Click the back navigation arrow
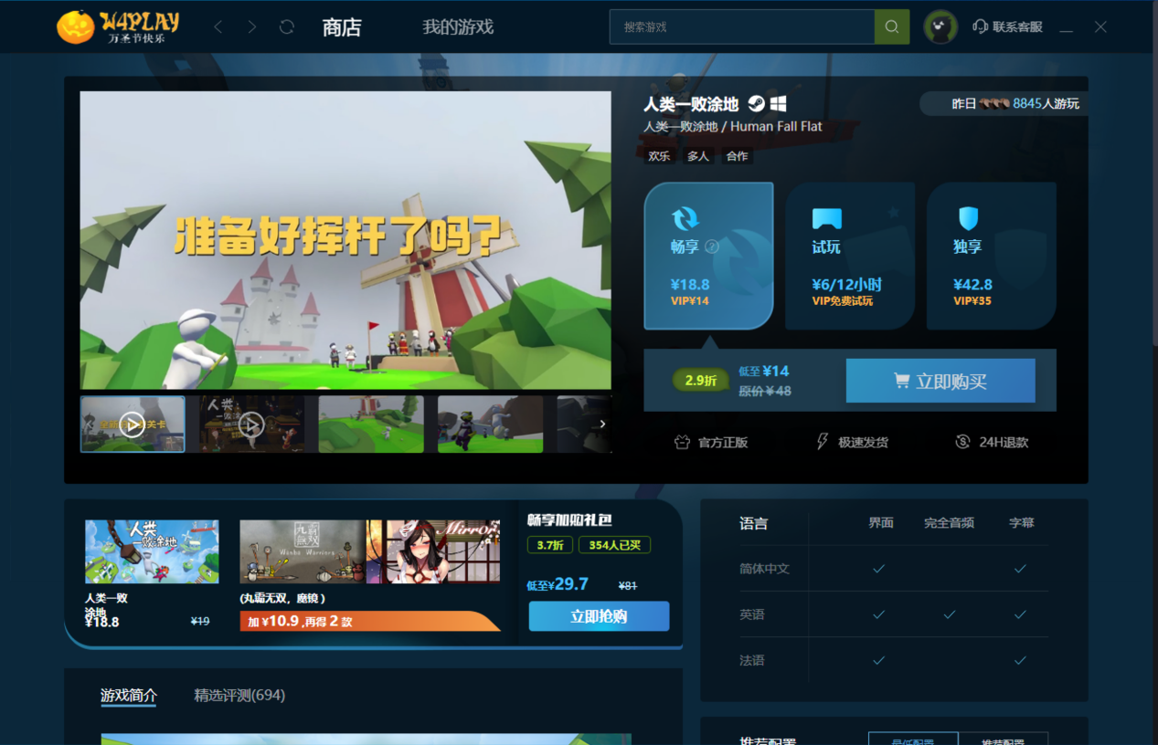Viewport: 1158px width, 745px height. (x=218, y=26)
